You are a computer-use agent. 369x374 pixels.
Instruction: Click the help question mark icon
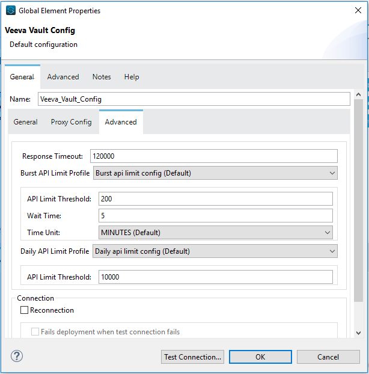[17, 356]
